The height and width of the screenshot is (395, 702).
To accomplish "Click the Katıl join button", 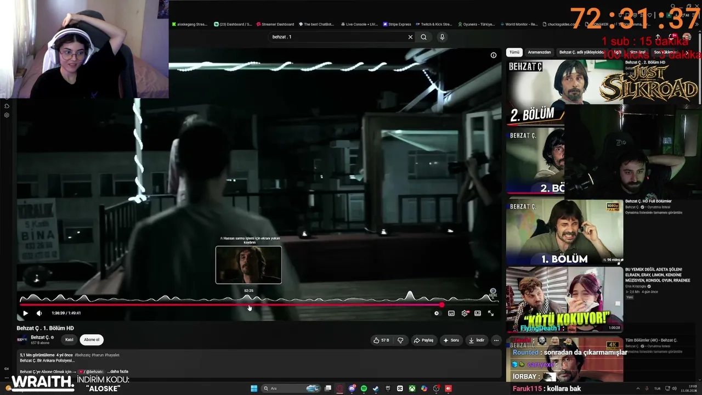I will [69, 340].
